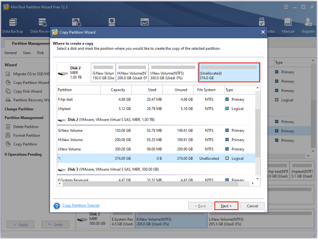This screenshot has height=239, width=318.
Task: Open Bootable Media toolbar icon
Action: (262, 22)
